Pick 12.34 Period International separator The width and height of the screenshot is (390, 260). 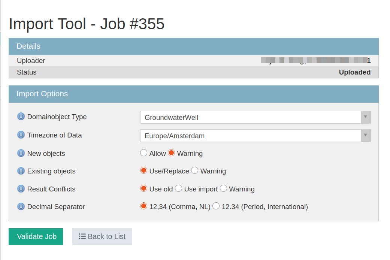pos(216,206)
